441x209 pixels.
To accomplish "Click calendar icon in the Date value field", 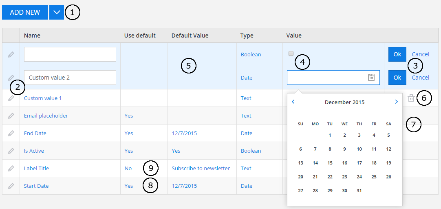I will coord(371,78).
